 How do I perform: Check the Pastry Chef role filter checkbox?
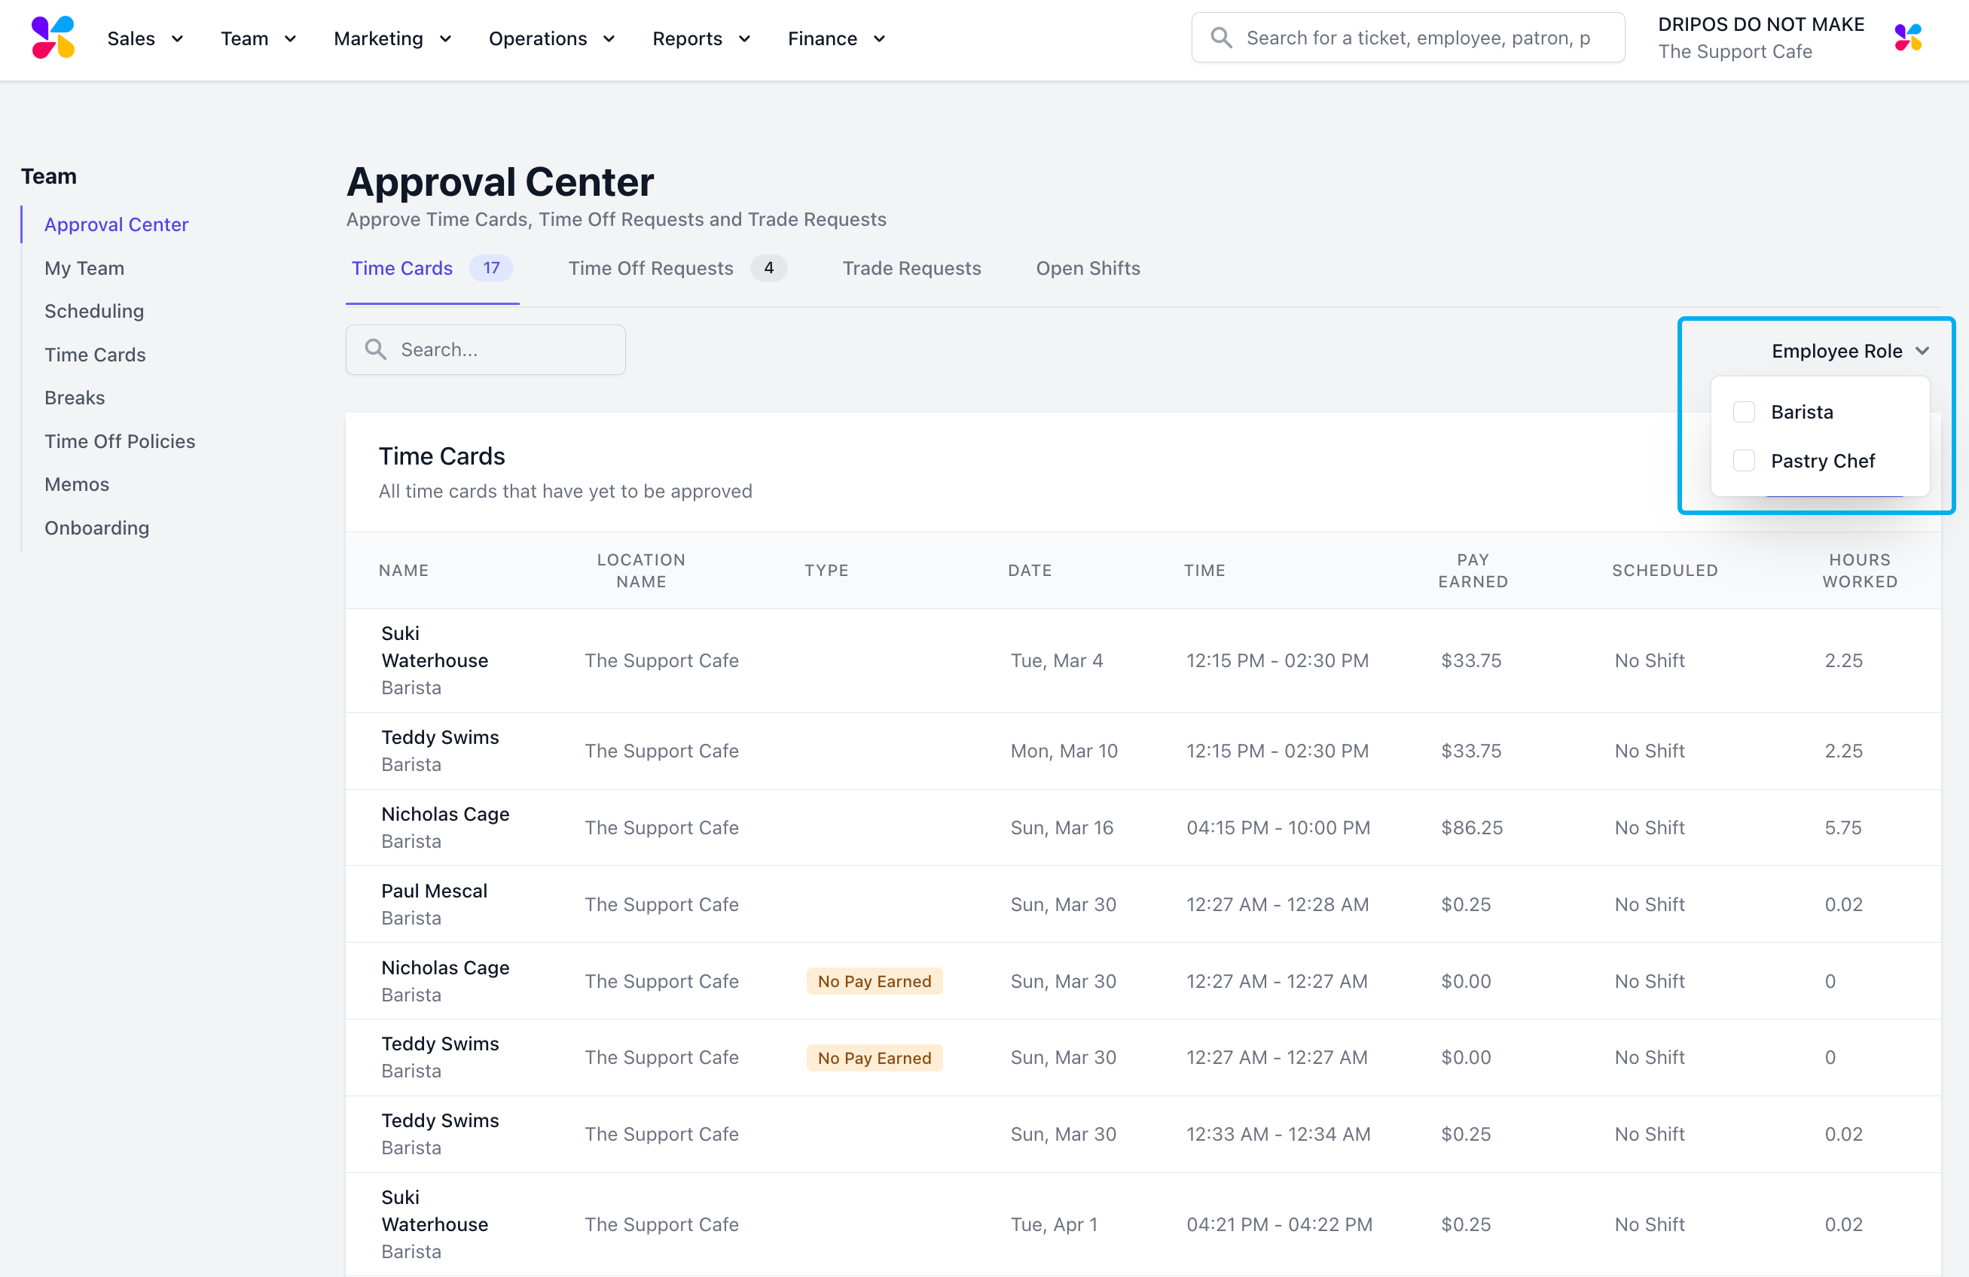tap(1743, 461)
